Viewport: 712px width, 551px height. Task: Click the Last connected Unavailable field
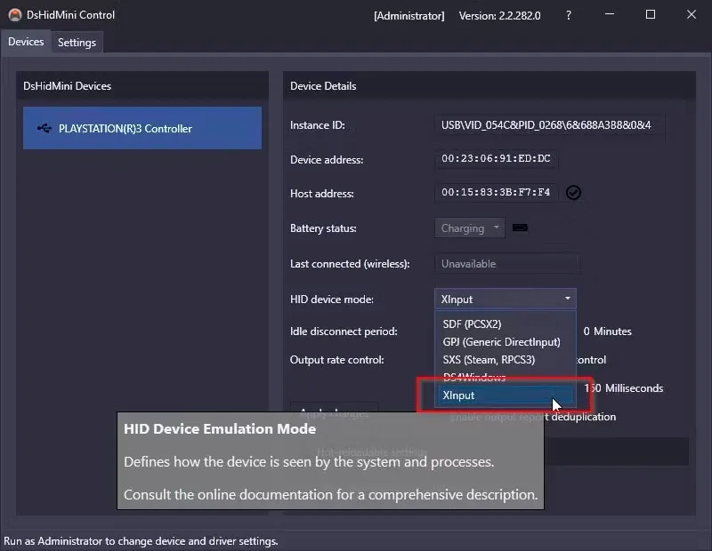[507, 264]
